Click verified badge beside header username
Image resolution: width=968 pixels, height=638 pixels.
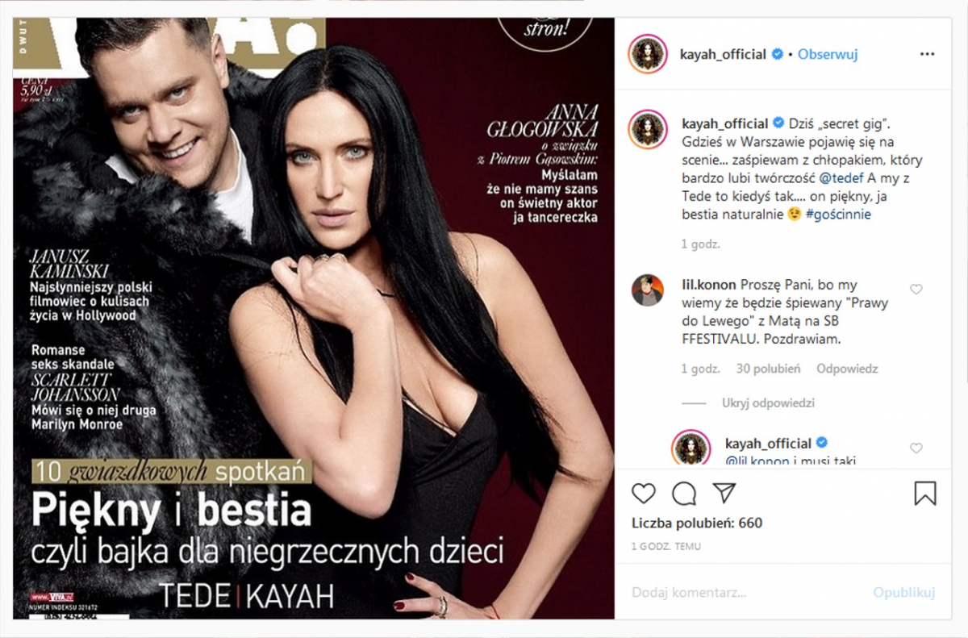tap(778, 55)
